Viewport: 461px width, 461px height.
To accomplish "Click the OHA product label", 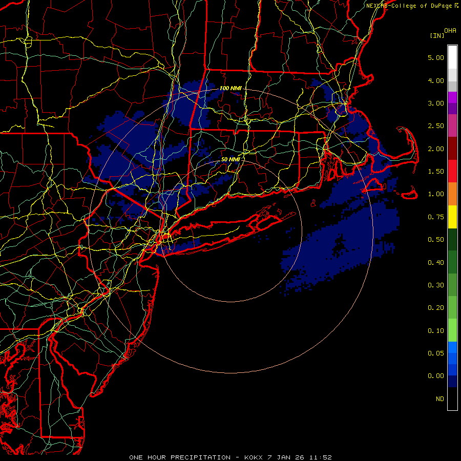I will tap(450, 31).
